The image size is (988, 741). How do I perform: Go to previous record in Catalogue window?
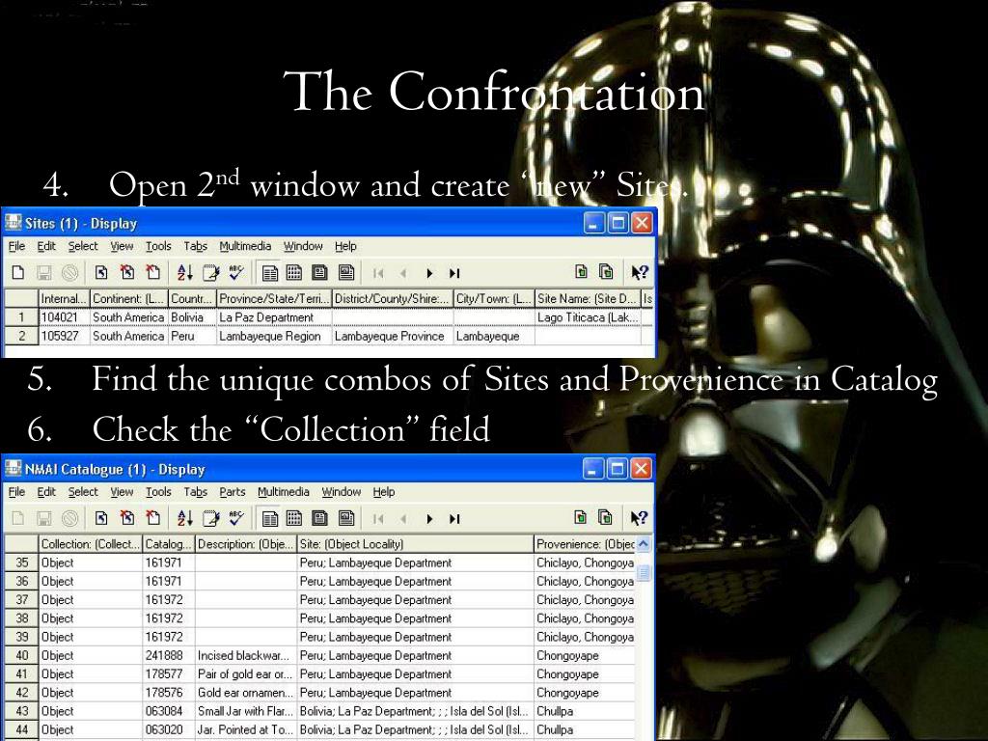click(x=403, y=518)
